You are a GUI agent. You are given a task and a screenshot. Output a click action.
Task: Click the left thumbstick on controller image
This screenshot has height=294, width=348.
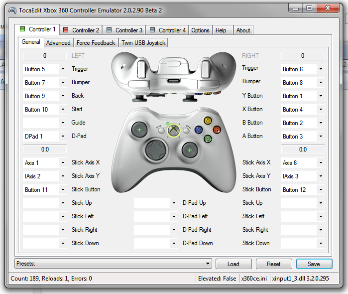tap(139, 130)
